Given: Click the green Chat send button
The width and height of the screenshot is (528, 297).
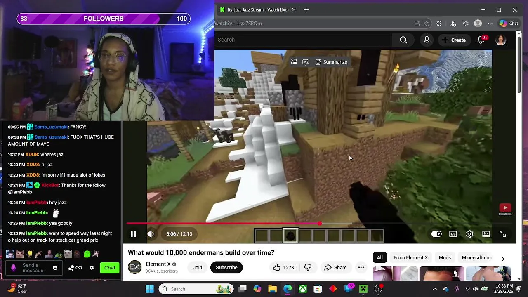Looking at the screenshot, I should 110,268.
